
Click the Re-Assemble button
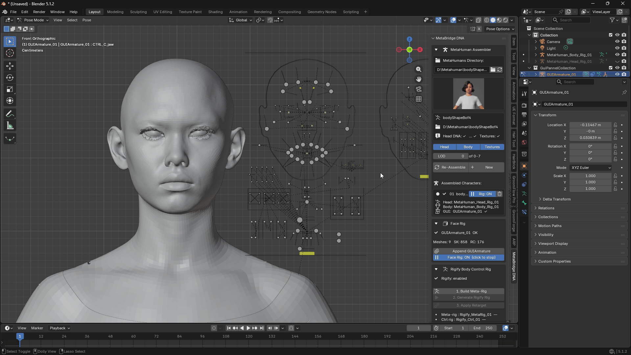coord(450,167)
